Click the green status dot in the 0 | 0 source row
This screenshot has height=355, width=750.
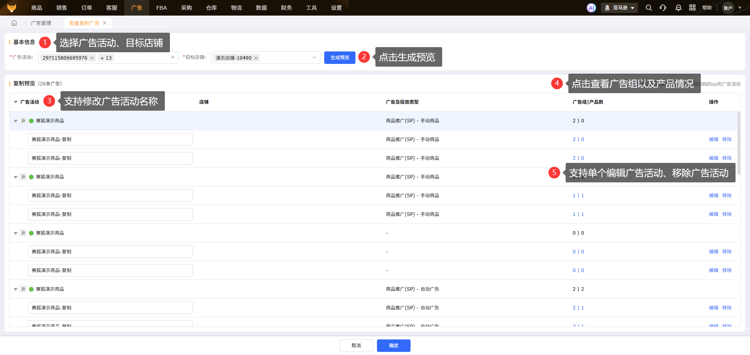(31, 233)
